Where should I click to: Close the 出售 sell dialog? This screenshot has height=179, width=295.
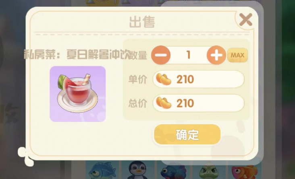[x=246, y=20]
